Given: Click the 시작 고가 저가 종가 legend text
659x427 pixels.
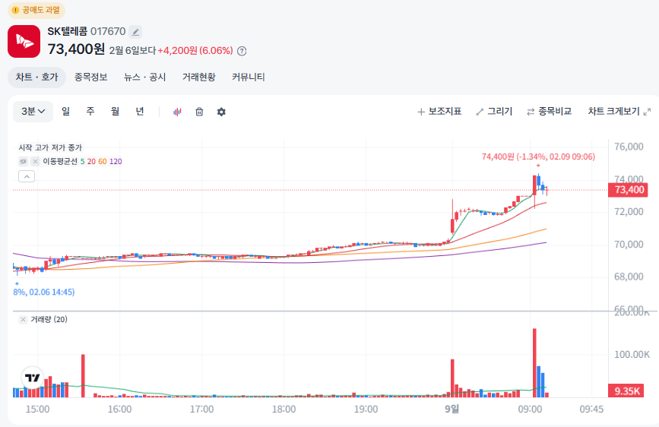Looking at the screenshot, I should [50, 148].
